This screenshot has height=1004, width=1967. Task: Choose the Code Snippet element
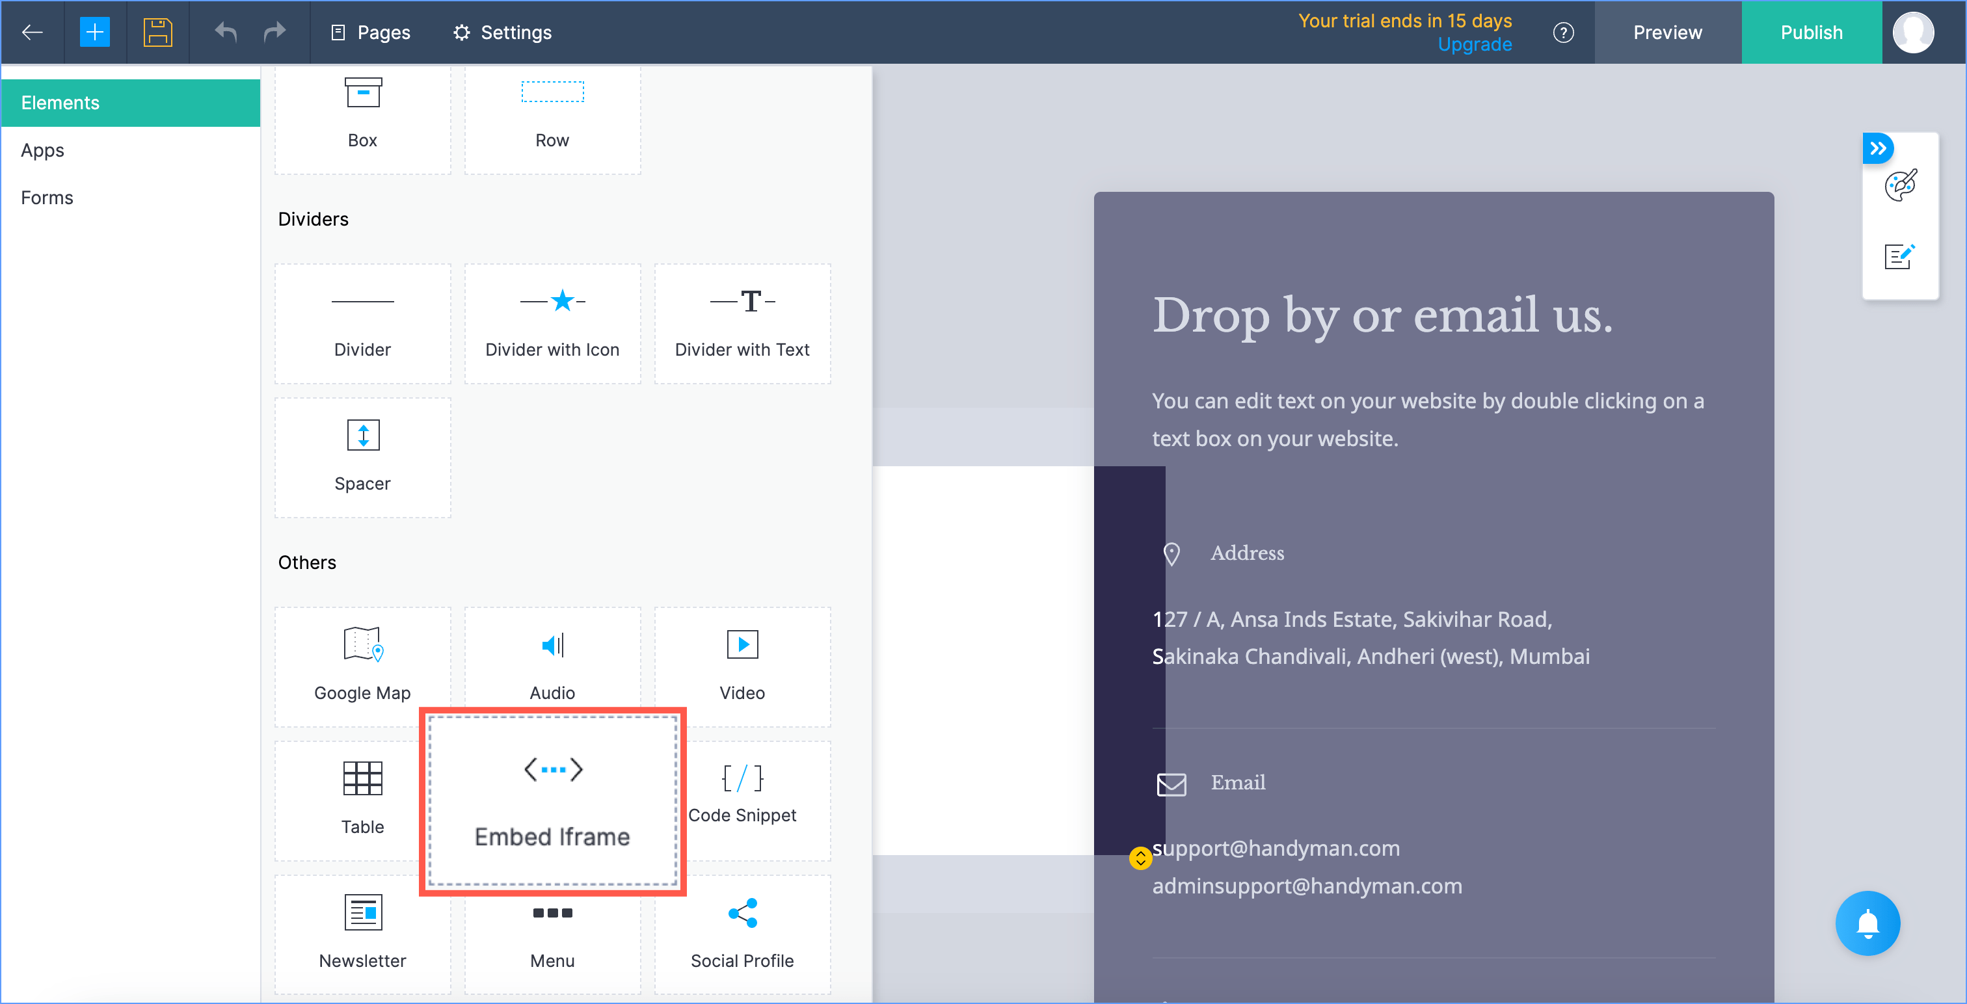pyautogui.click(x=742, y=794)
